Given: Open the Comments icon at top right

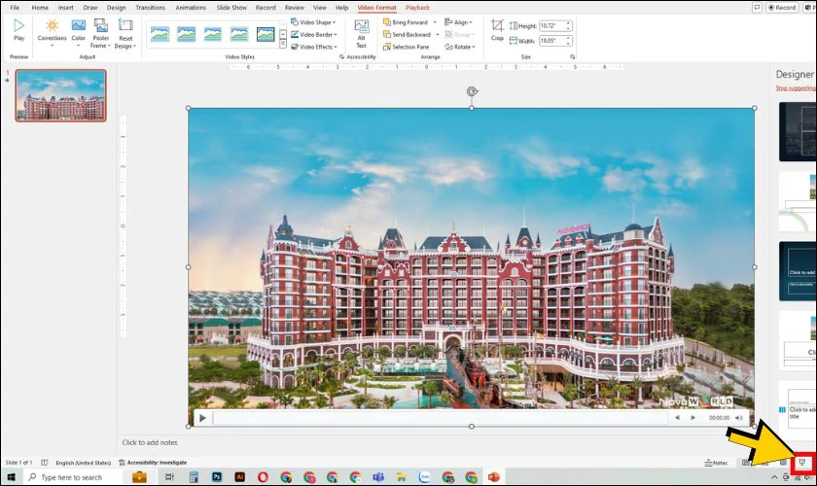Looking at the screenshot, I should [757, 8].
